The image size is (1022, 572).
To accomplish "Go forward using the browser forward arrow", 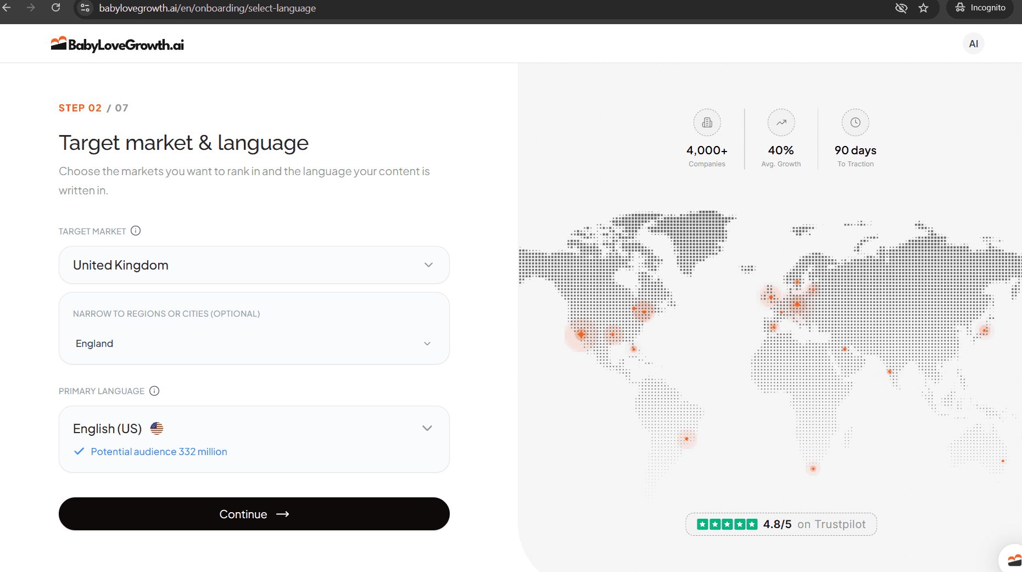I will coord(31,8).
